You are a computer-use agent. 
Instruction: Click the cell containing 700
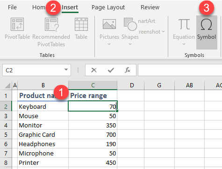93,135
